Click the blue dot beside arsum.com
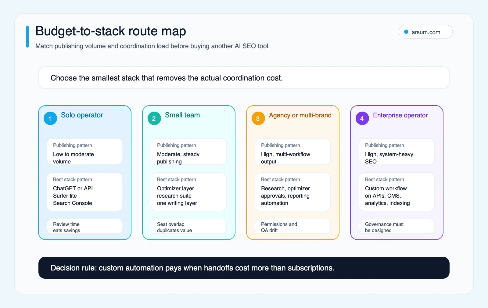The width and height of the screenshot is (488, 308). point(406,32)
